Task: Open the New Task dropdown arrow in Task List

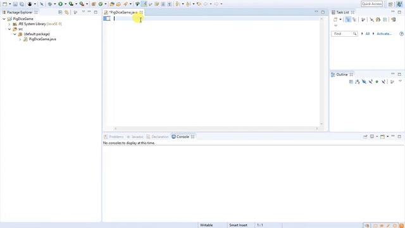Action: tap(340, 20)
